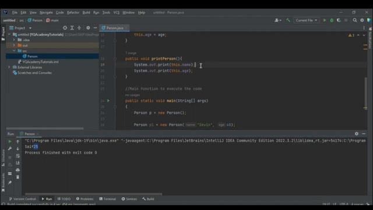The width and height of the screenshot is (373, 210).
Task: Open Search Everywhere magnifier icon
Action: 355,20
